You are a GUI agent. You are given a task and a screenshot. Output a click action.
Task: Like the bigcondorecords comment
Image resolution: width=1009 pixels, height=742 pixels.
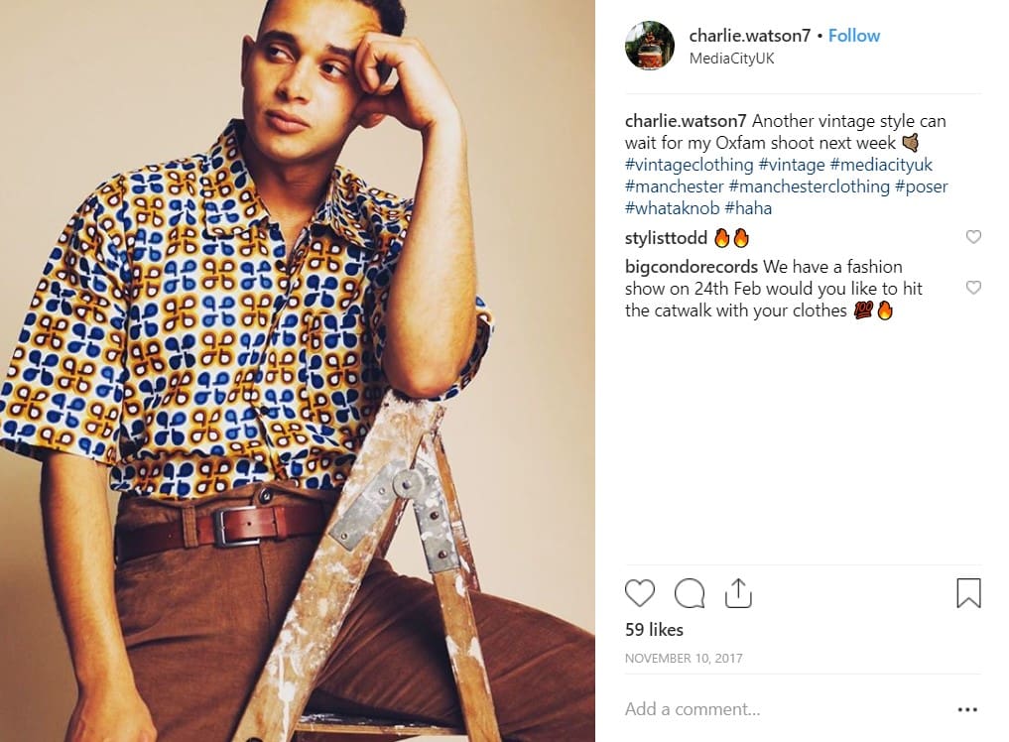(x=973, y=288)
